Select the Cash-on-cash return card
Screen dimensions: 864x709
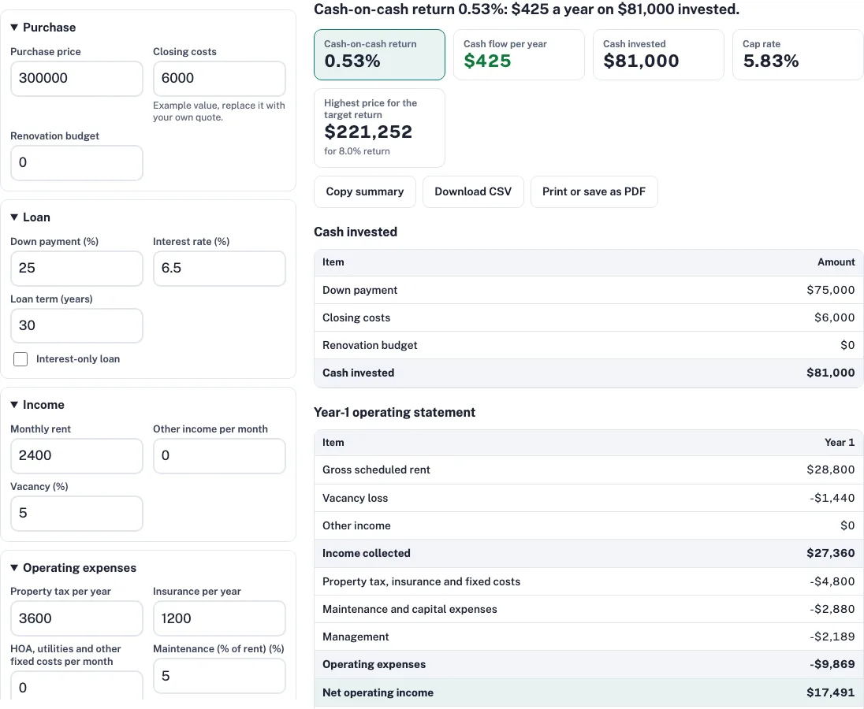380,54
